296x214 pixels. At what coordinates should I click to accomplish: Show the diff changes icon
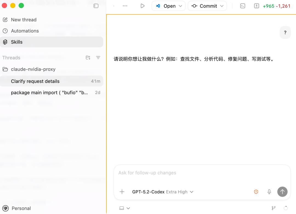(x=257, y=6)
